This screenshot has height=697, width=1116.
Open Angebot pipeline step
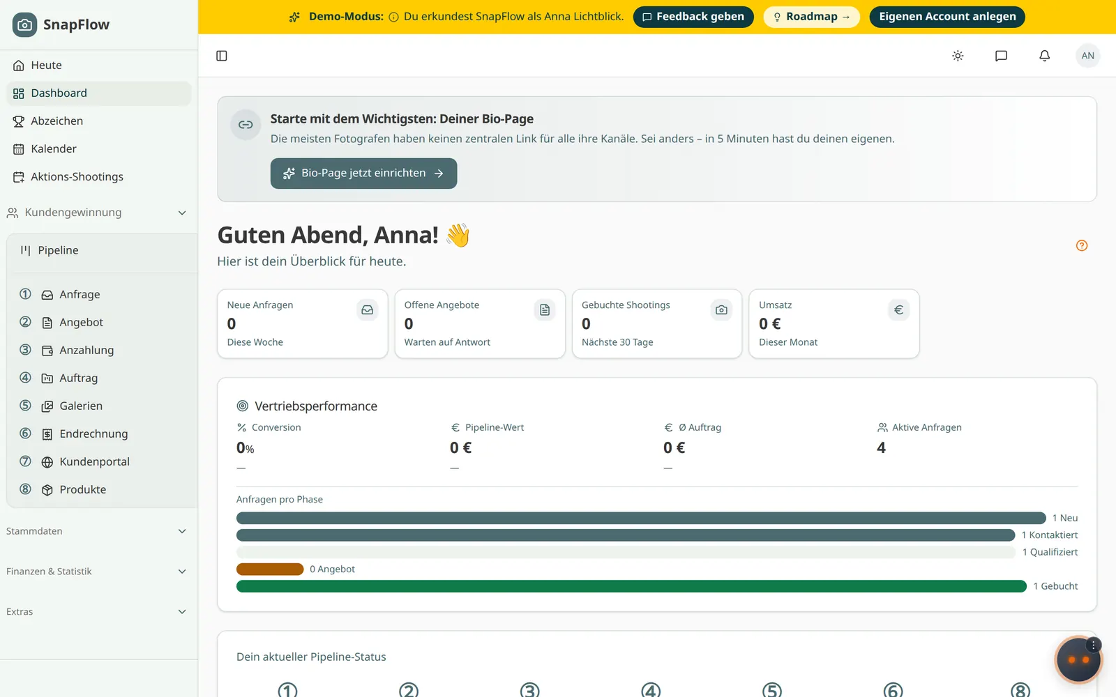tap(103, 322)
